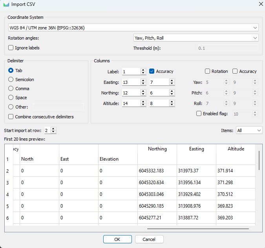
Task: Enable Combine consecutive delimiters
Action: (11, 117)
